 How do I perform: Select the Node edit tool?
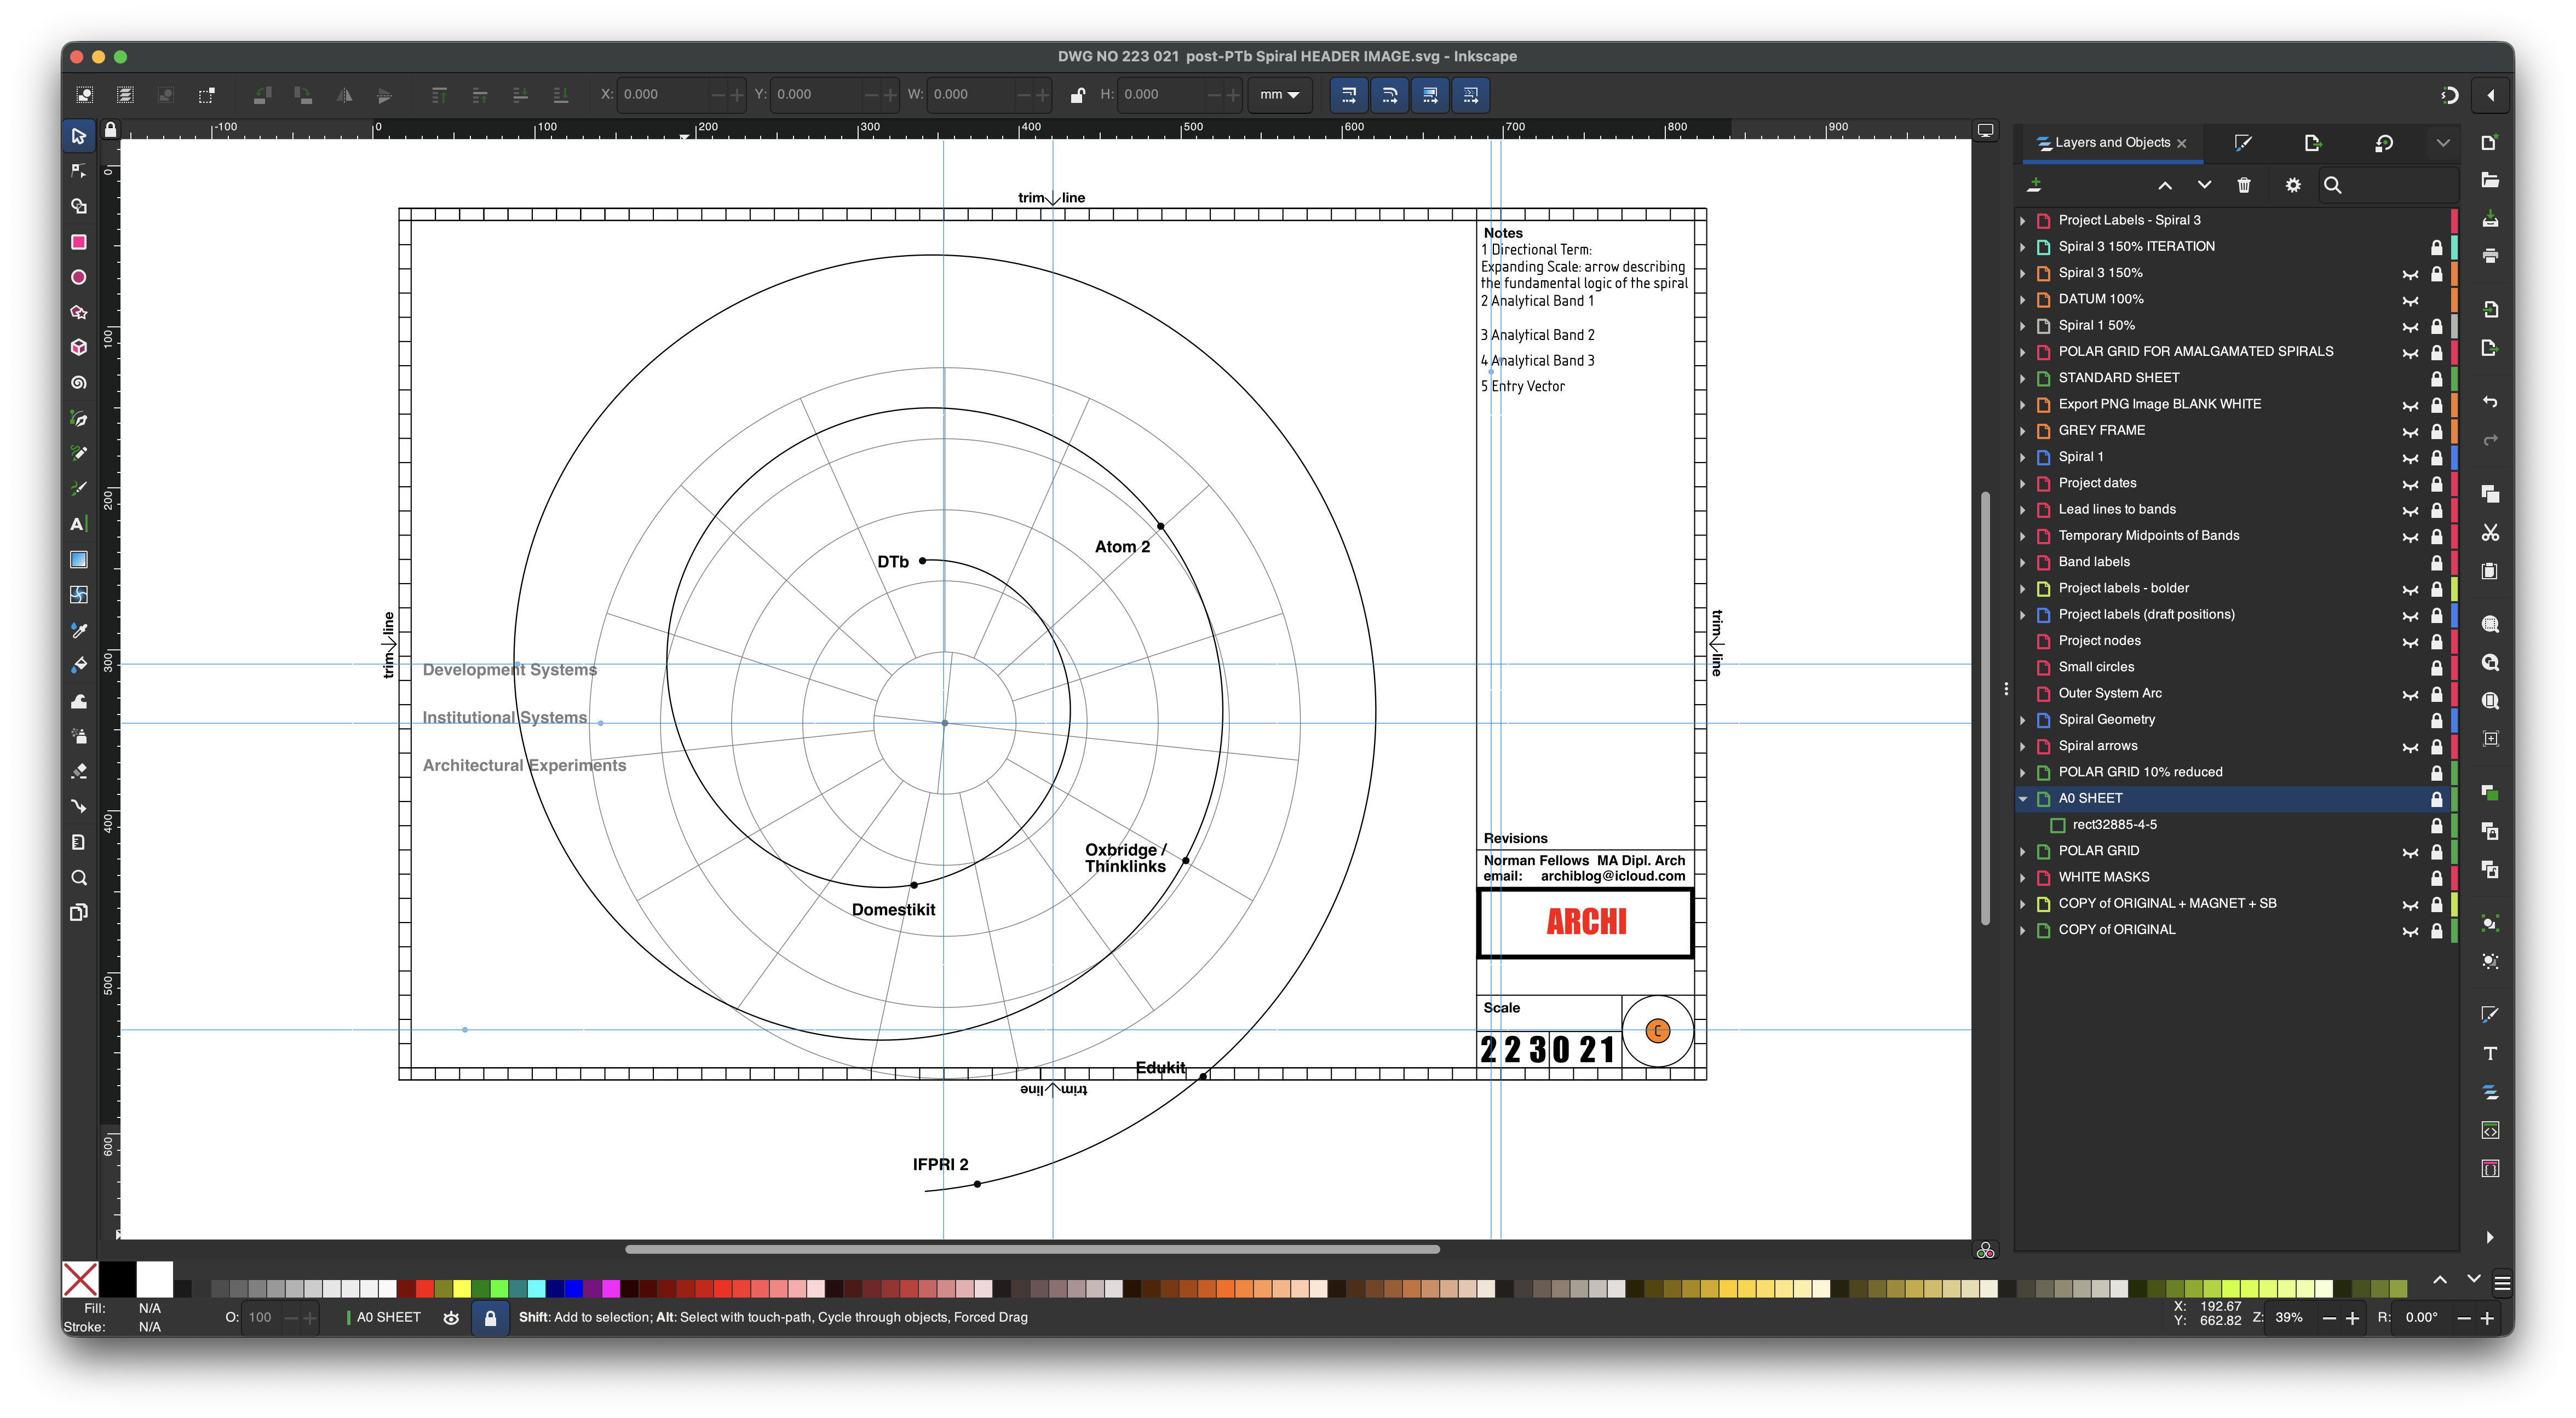(x=79, y=171)
